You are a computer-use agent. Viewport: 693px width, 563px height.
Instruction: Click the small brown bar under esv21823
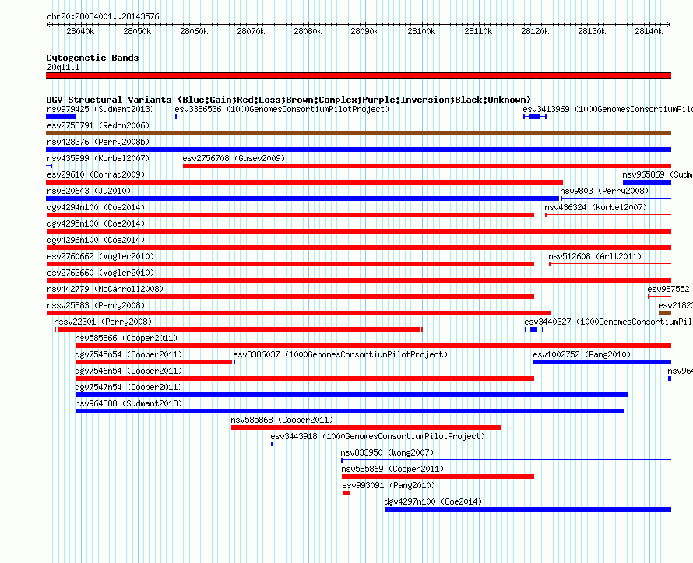click(665, 313)
